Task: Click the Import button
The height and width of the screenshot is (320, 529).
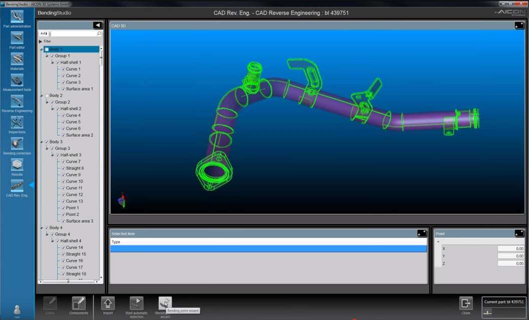Action: point(108,303)
